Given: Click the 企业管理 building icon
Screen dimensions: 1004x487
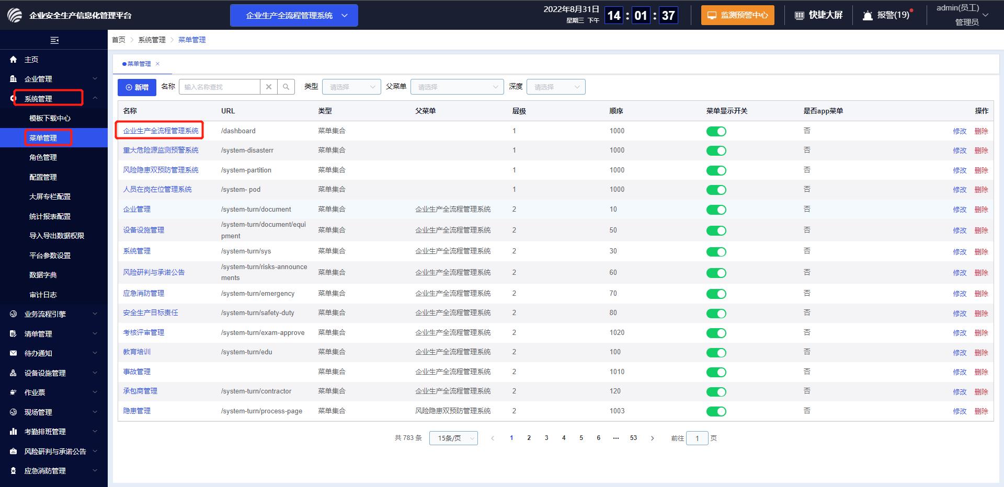Looking at the screenshot, I should (x=14, y=79).
